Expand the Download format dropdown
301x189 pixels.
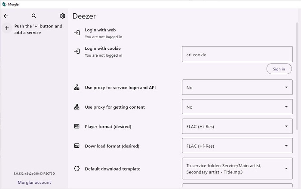click(x=237, y=146)
